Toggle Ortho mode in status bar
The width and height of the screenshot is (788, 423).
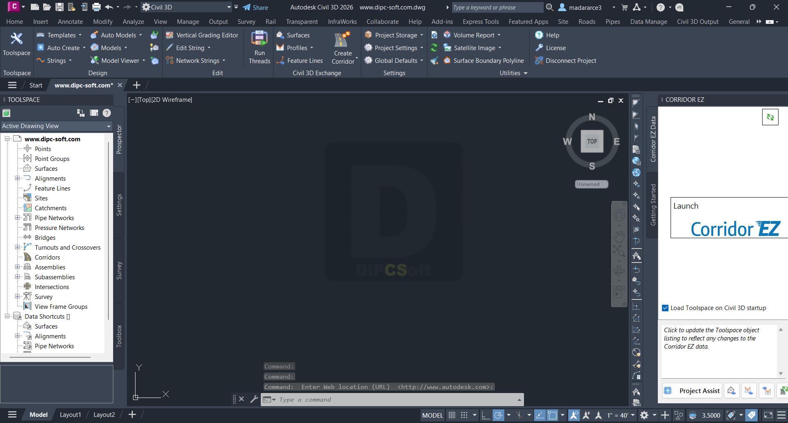click(485, 415)
